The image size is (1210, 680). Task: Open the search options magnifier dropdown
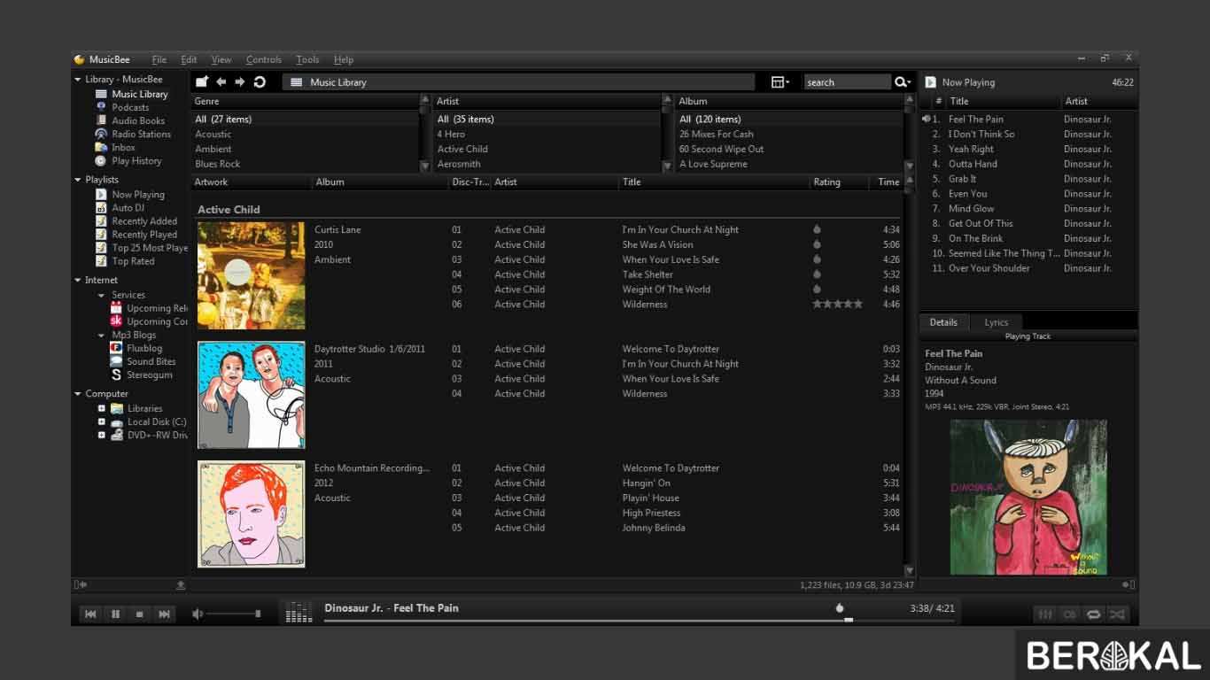click(x=902, y=81)
